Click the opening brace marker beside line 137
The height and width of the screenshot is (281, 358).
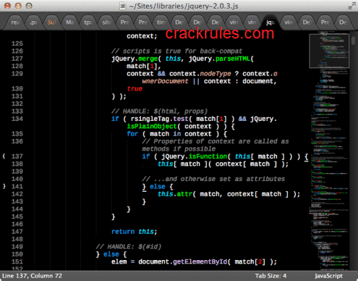(x=4, y=156)
